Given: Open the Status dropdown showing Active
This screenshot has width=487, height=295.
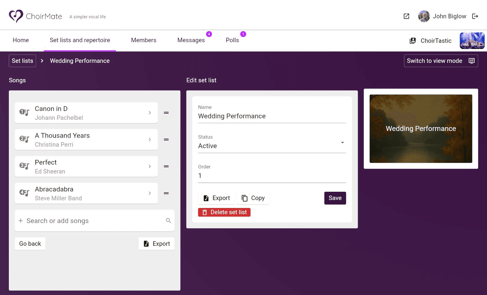Looking at the screenshot, I should click(272, 143).
